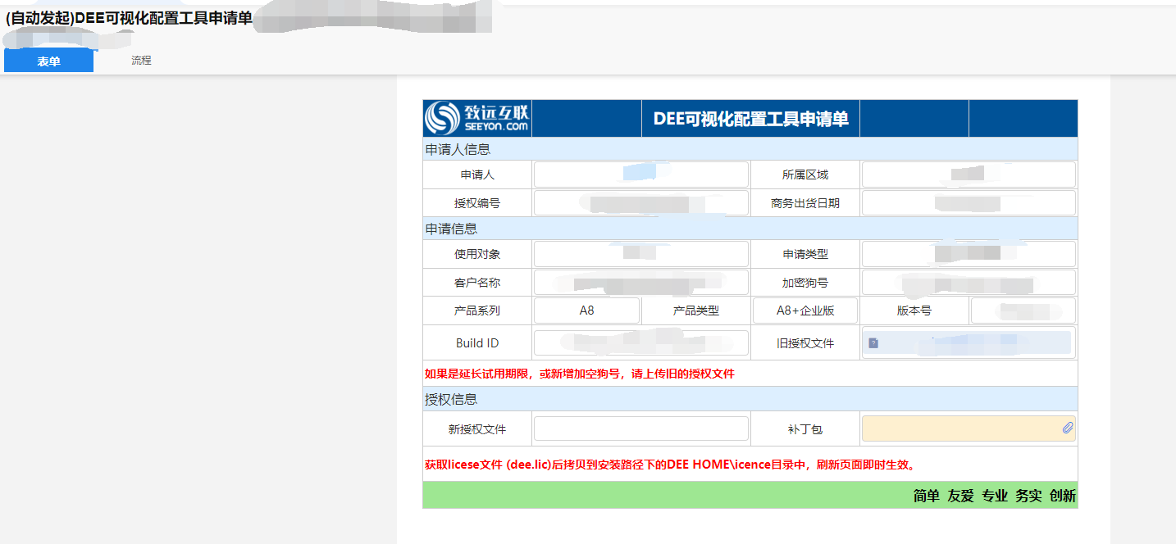Click the 客户名称 field

[641, 283]
